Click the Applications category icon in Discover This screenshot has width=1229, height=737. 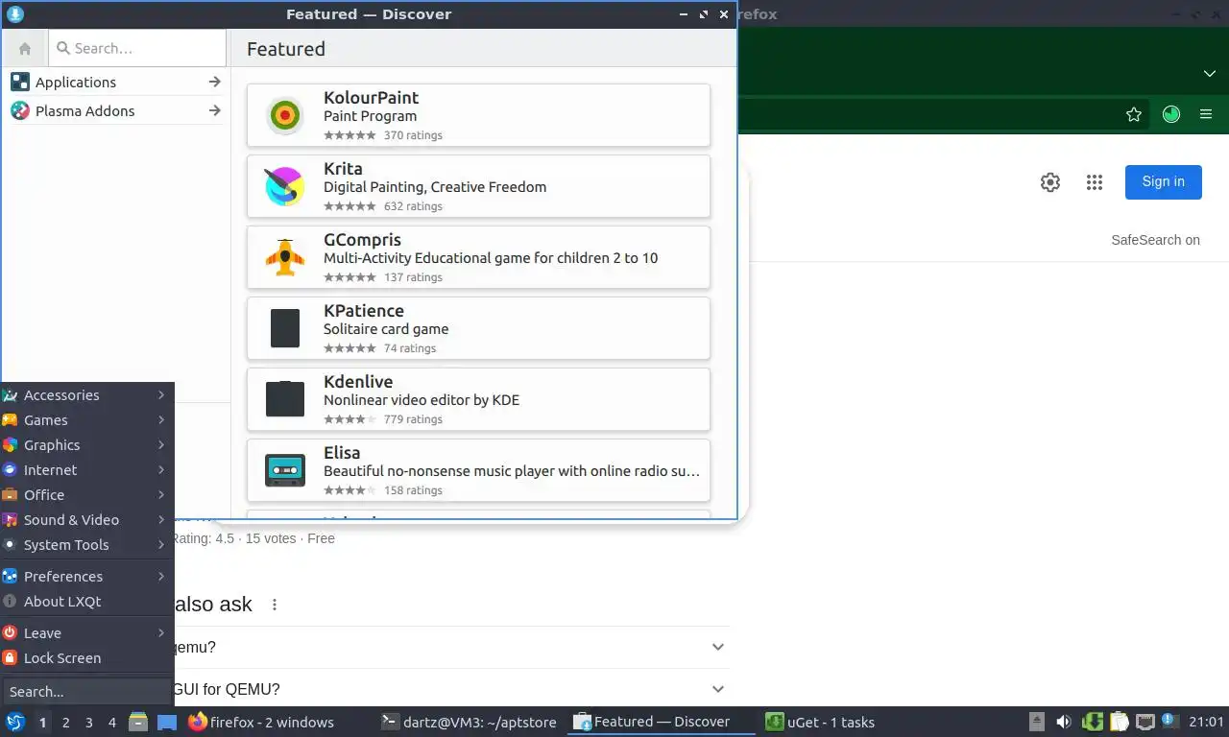20,83
